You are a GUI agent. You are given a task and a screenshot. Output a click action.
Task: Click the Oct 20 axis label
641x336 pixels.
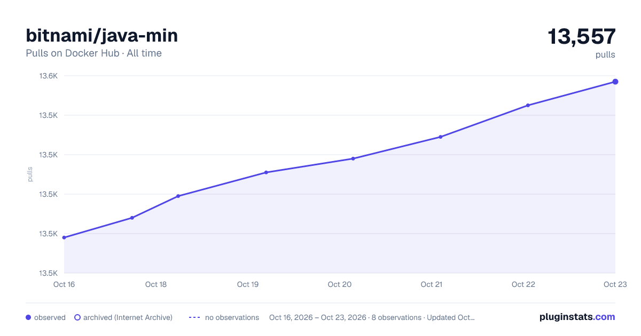[x=340, y=284]
